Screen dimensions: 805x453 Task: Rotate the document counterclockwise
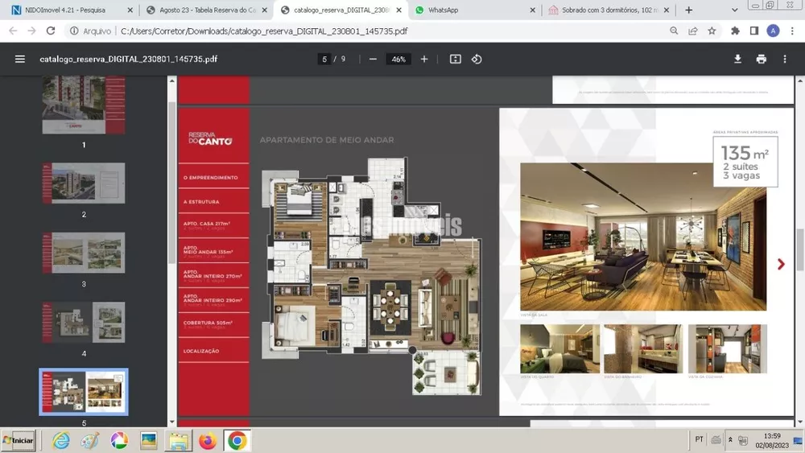click(477, 59)
